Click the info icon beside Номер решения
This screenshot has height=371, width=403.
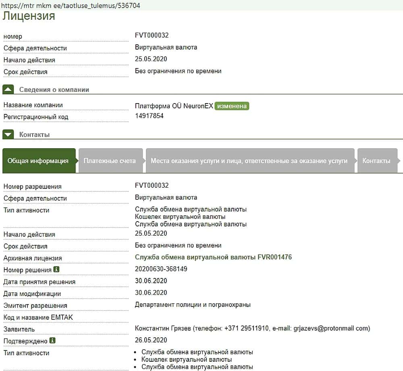click(x=56, y=270)
